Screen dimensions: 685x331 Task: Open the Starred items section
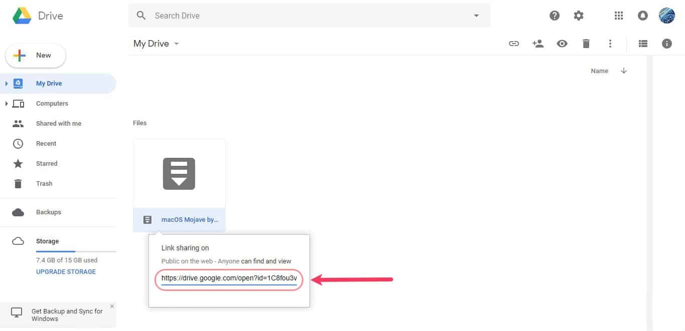[x=46, y=163]
